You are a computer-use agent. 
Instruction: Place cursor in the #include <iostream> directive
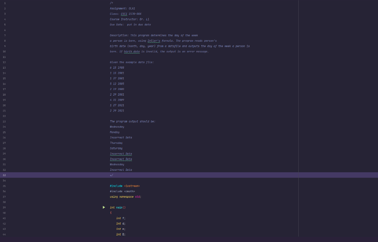pyautogui.click(x=126, y=186)
